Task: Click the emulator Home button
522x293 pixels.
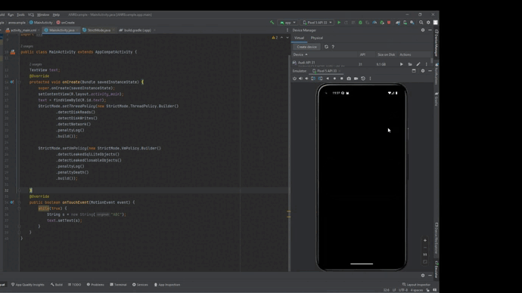Action: point(334,79)
